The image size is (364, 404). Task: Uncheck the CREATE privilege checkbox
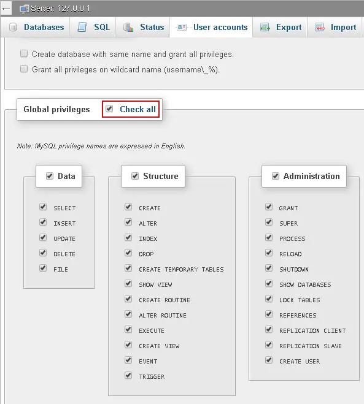click(x=128, y=207)
